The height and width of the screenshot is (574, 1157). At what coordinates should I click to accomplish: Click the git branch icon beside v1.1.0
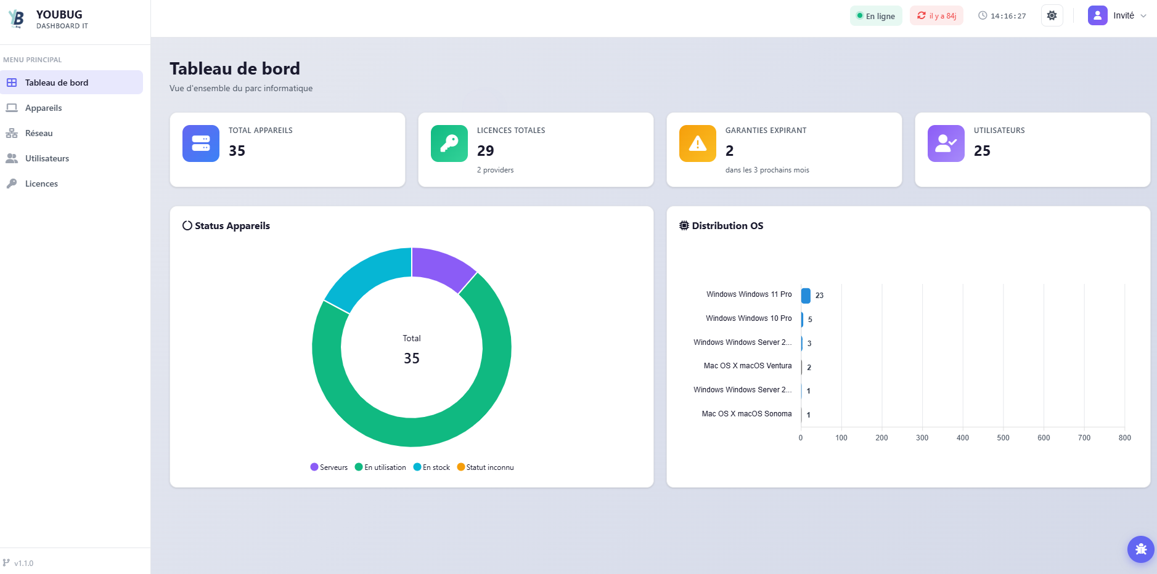[x=6, y=562]
